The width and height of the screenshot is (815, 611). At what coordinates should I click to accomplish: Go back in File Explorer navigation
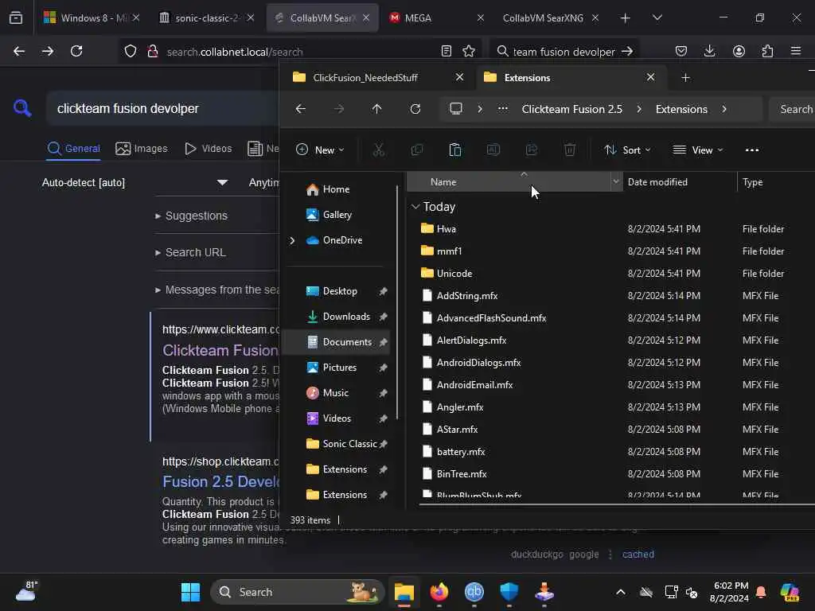[x=300, y=109]
